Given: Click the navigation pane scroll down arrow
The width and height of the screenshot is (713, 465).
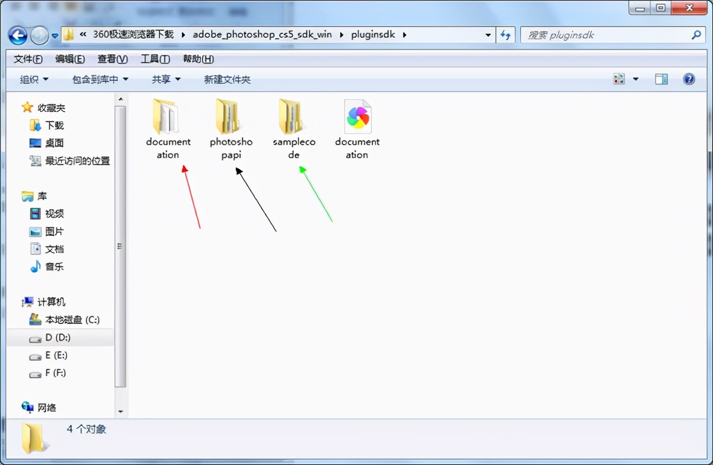Looking at the screenshot, I should [120, 412].
